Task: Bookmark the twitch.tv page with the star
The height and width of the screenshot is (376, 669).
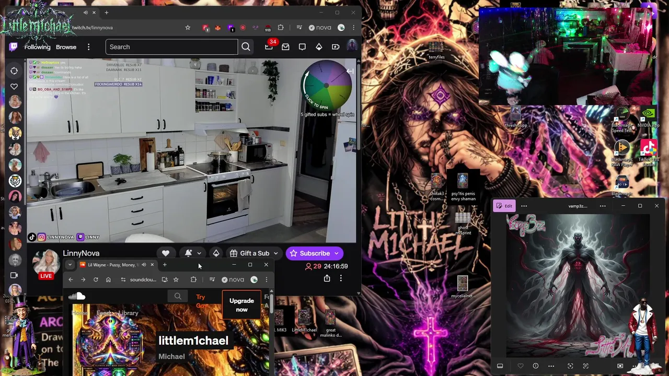Action: (188, 28)
